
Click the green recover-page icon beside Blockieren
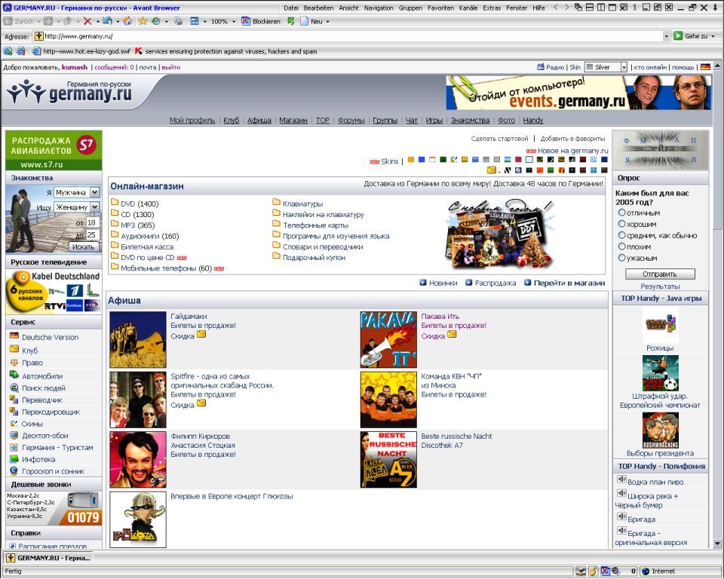[x=291, y=21]
